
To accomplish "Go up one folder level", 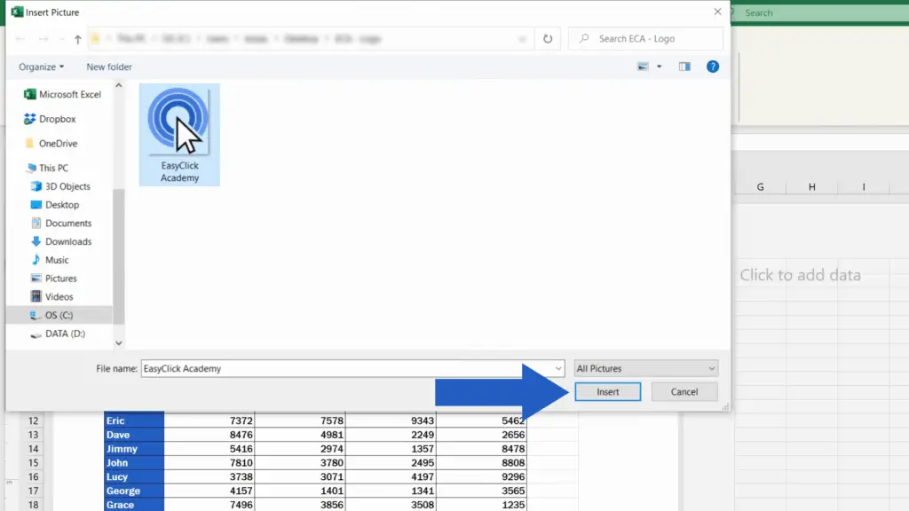I will click(78, 39).
